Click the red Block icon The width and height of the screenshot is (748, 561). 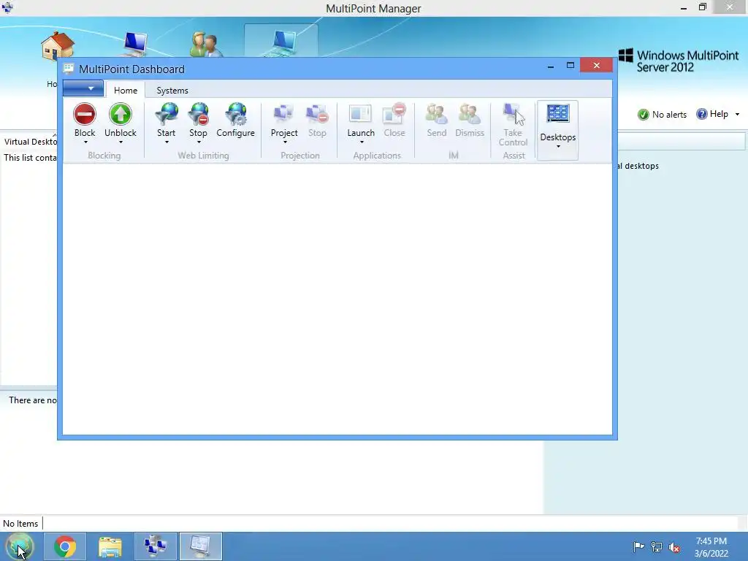[85, 114]
